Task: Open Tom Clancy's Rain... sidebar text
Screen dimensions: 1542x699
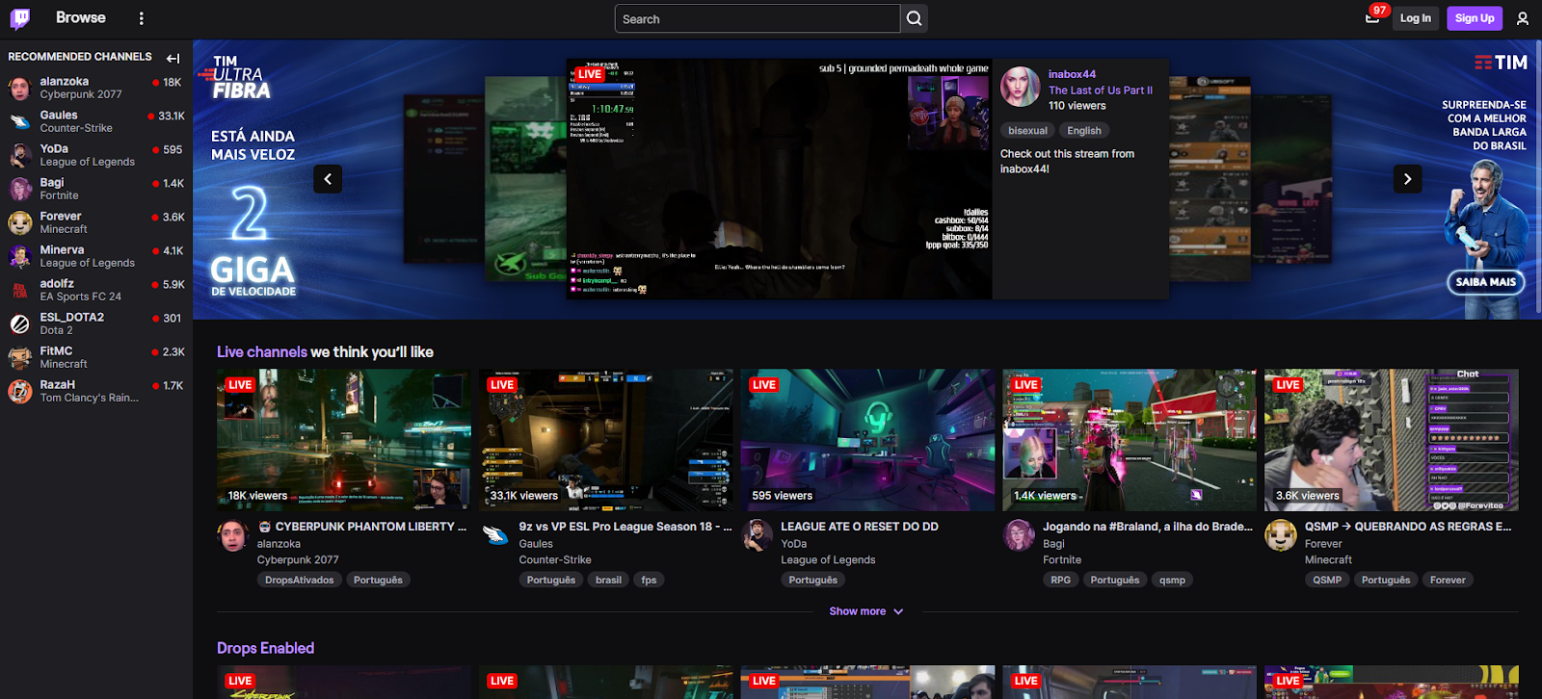Action: coord(90,398)
